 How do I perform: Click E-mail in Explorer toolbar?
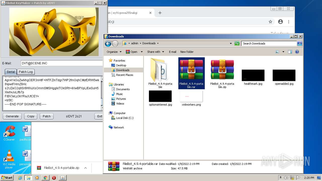click(x=173, y=52)
